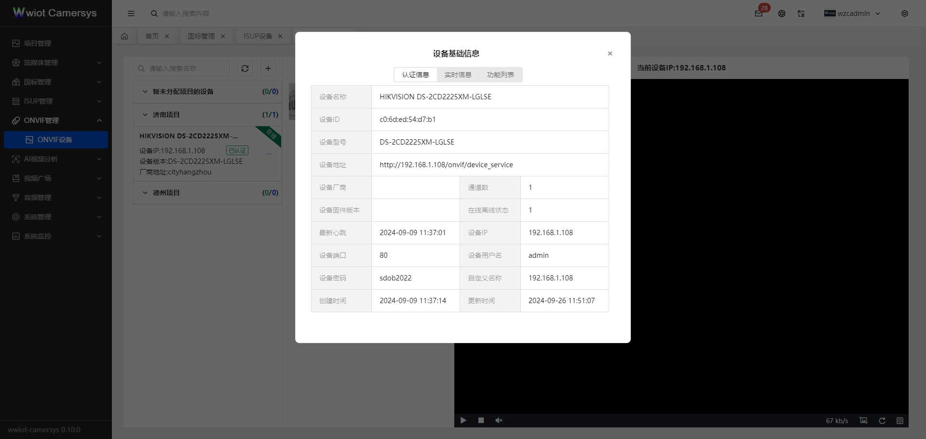Open the search icon in the top bar

coord(154,13)
